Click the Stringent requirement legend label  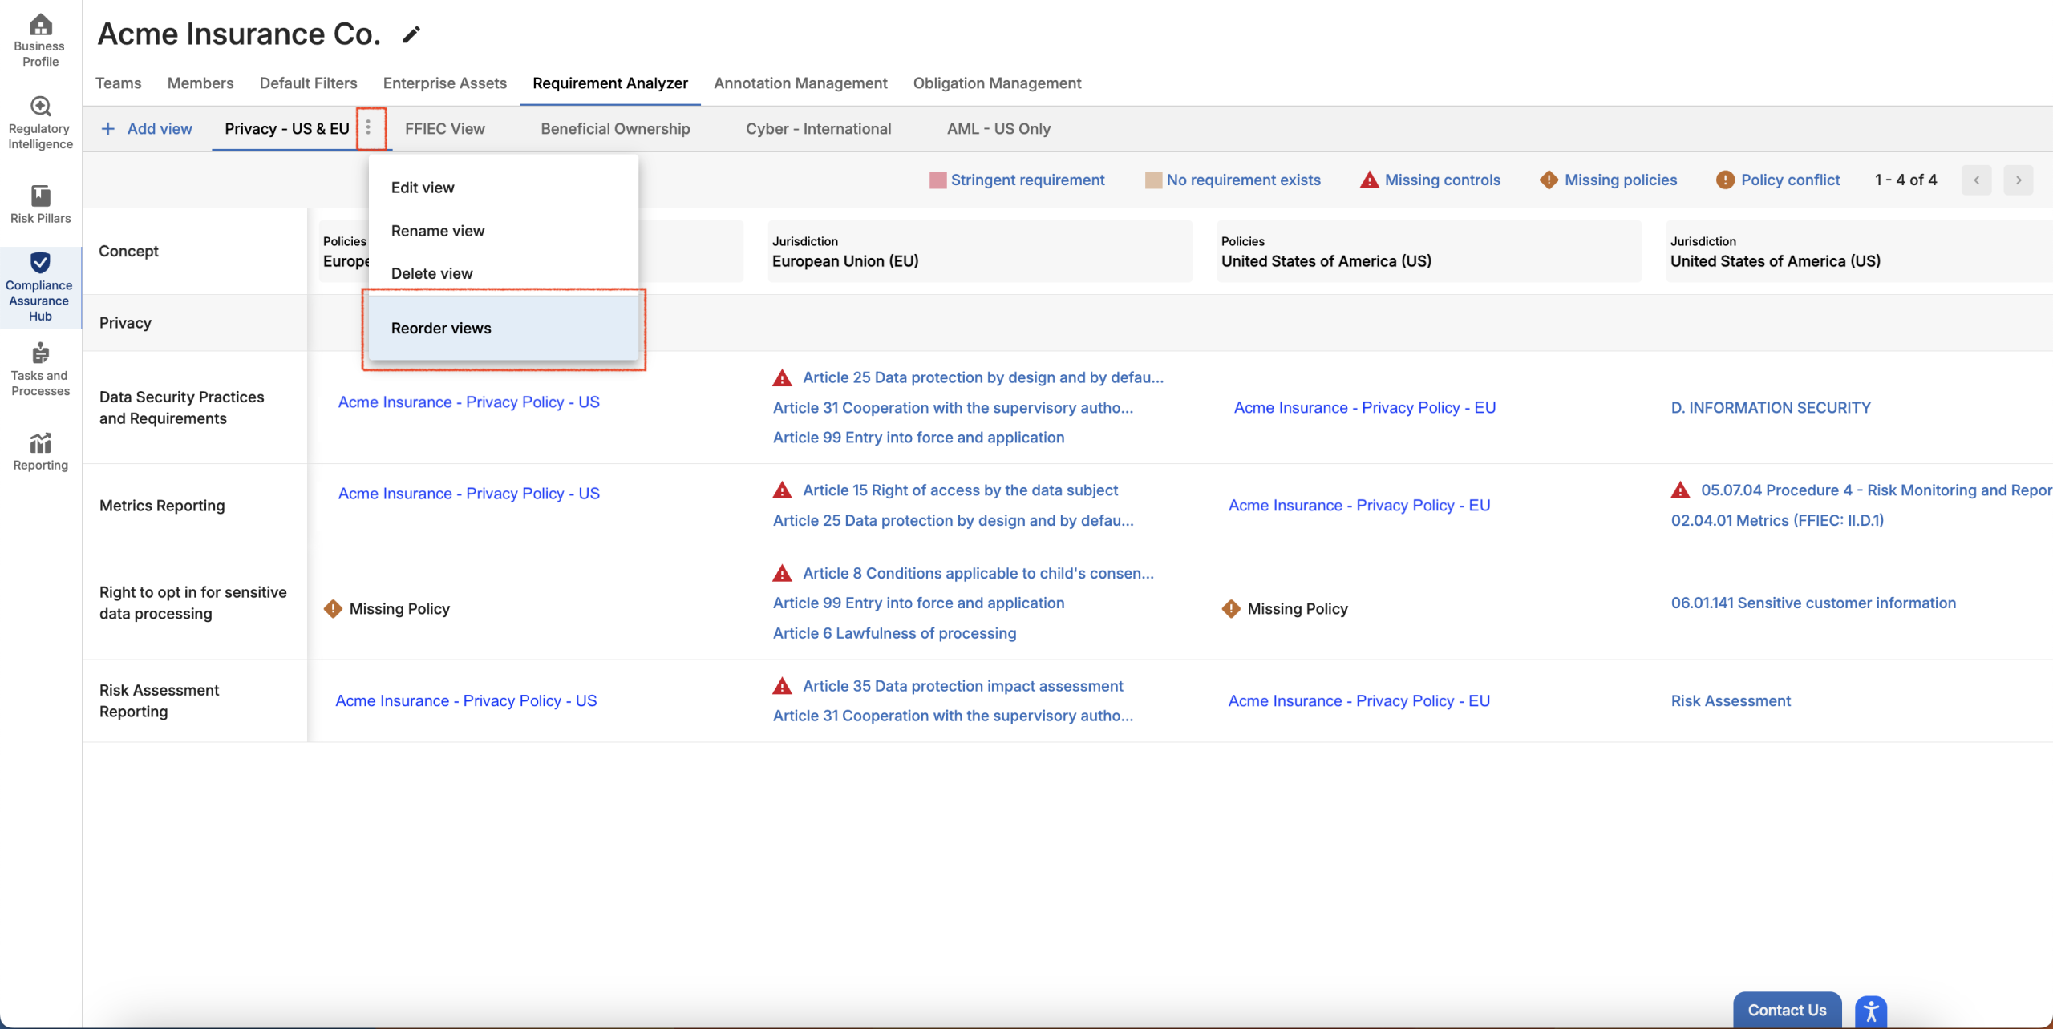click(x=1027, y=180)
